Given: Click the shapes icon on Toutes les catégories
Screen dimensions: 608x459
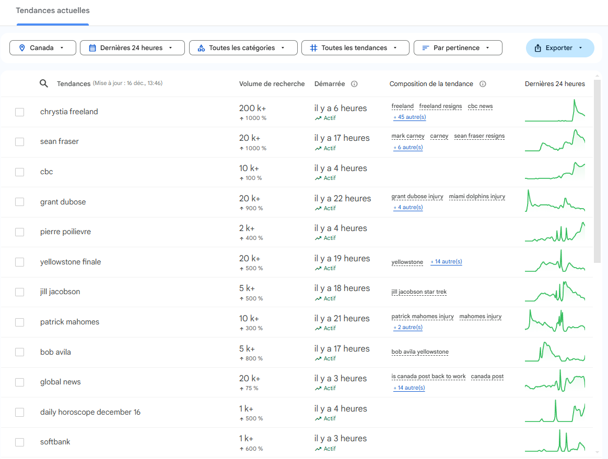Looking at the screenshot, I should [x=201, y=48].
